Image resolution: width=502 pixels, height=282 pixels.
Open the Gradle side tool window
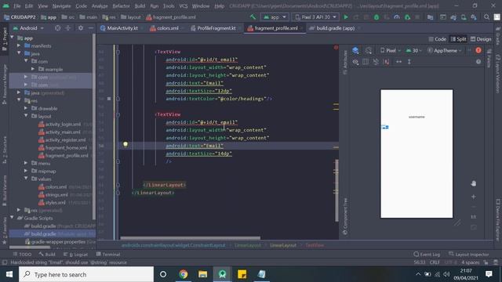click(x=497, y=36)
